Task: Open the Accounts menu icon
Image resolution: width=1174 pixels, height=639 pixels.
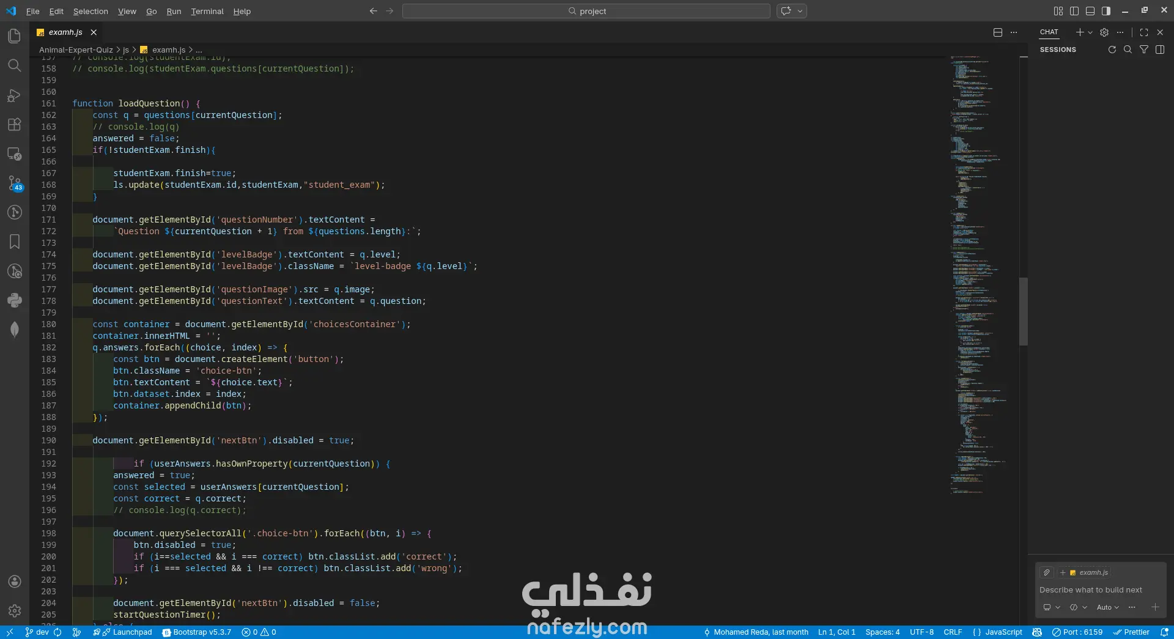Action: tap(15, 582)
